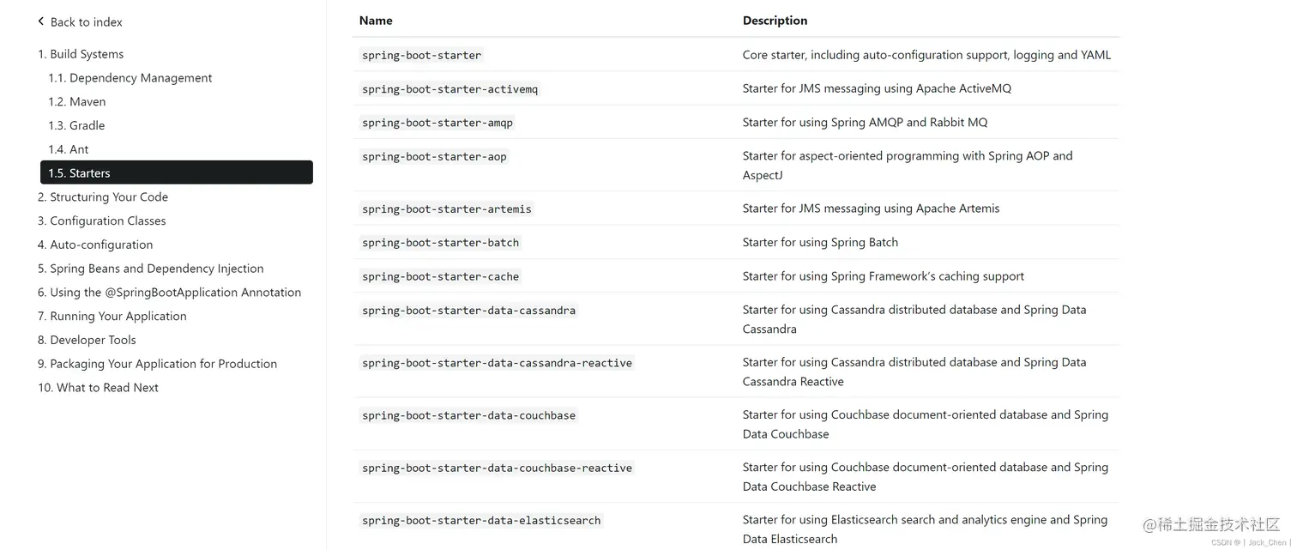Select Dependency Management subsection
1297x550 pixels.
click(x=130, y=78)
